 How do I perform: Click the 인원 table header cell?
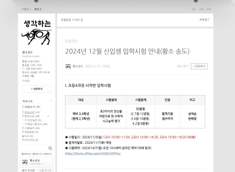coord(167,100)
